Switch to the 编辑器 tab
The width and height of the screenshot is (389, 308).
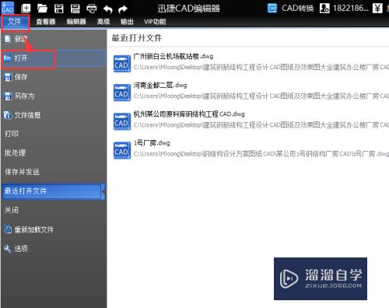click(x=76, y=22)
